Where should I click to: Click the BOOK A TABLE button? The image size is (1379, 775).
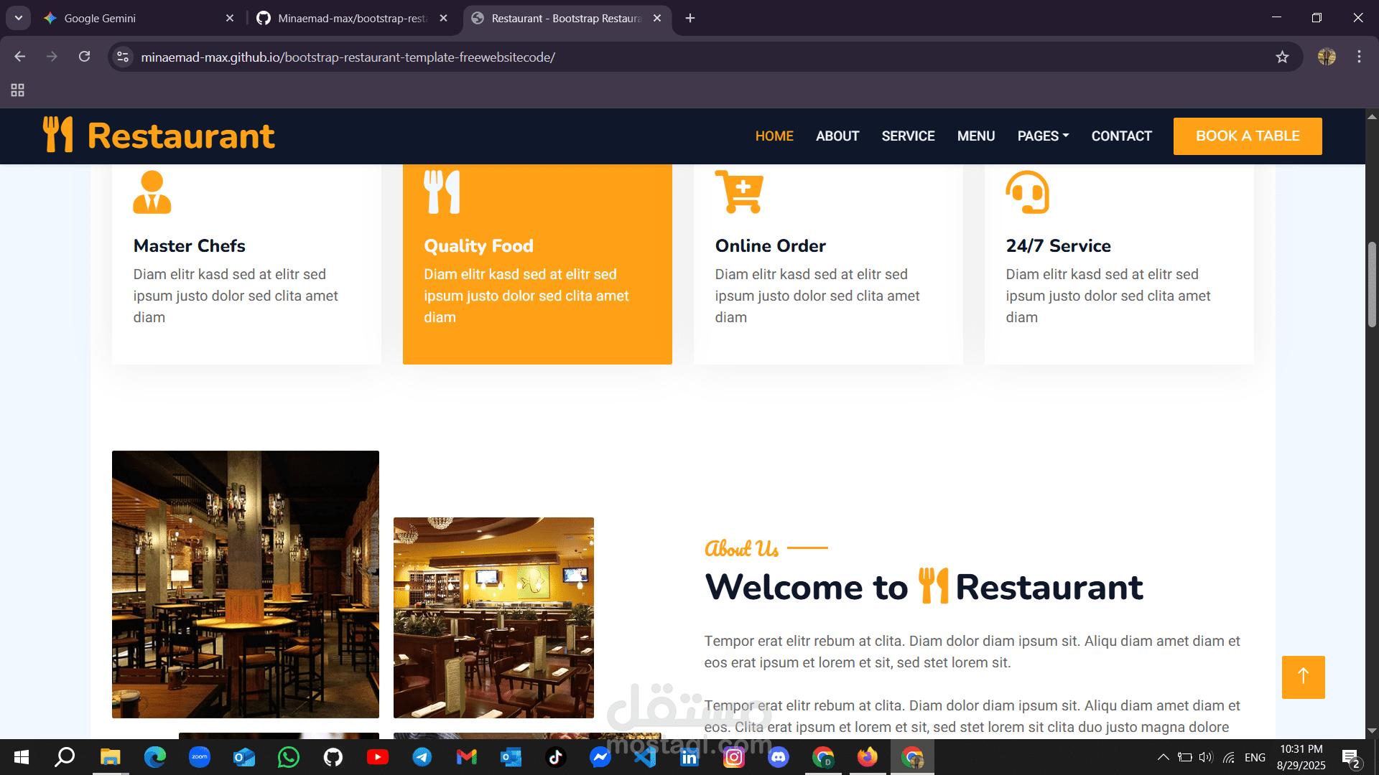(1248, 136)
